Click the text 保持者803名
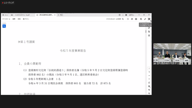192x108 pixels. 73,83
